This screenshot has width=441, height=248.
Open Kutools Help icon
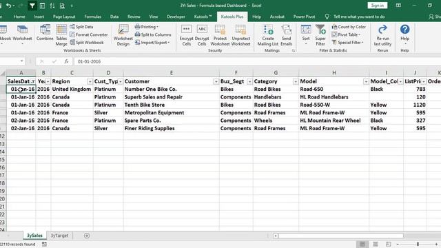pyautogui.click(x=404, y=35)
